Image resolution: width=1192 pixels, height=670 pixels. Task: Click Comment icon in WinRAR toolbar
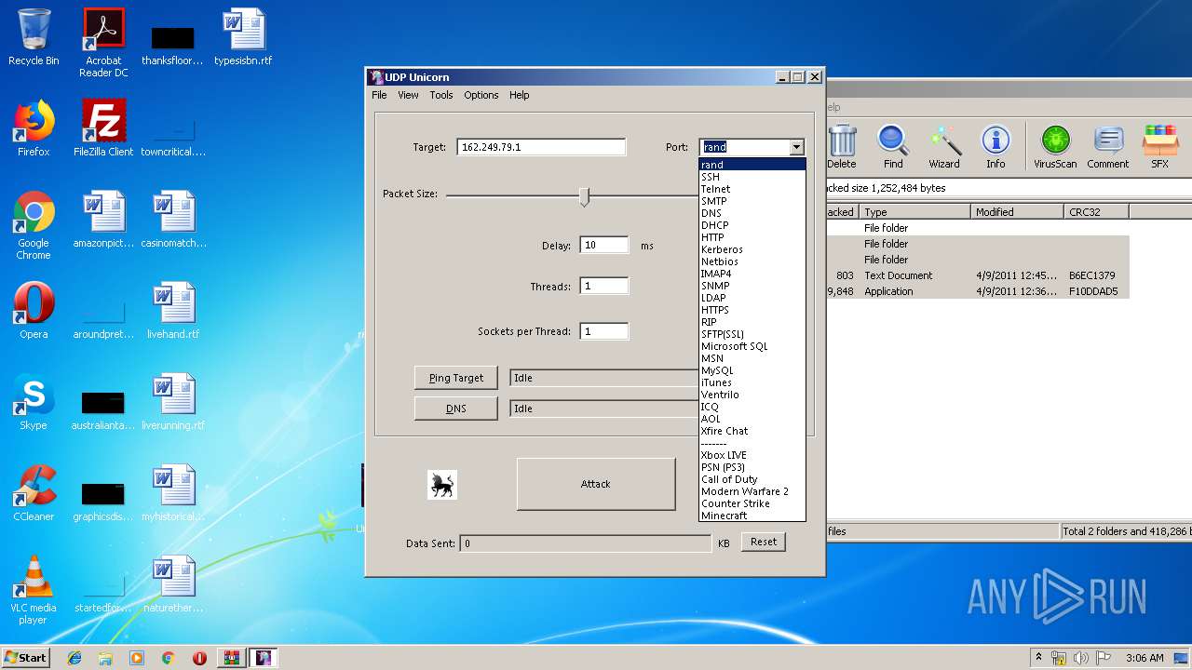pyautogui.click(x=1107, y=147)
